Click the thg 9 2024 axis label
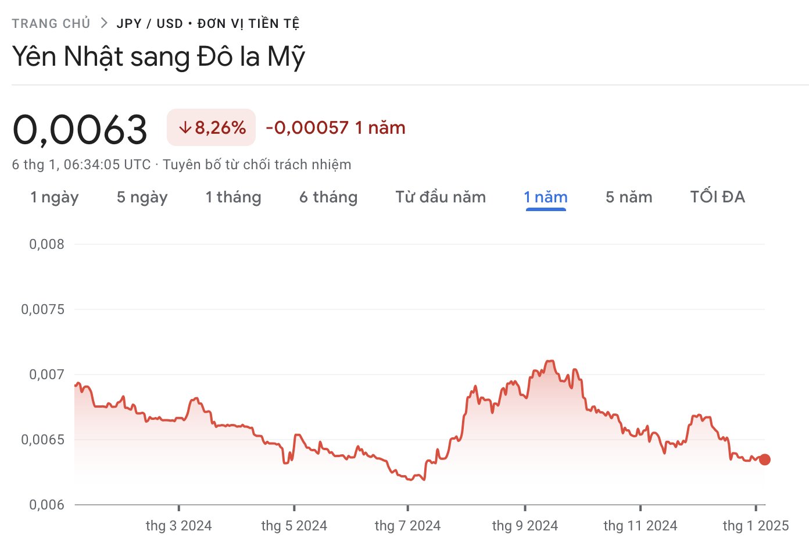 click(x=525, y=526)
